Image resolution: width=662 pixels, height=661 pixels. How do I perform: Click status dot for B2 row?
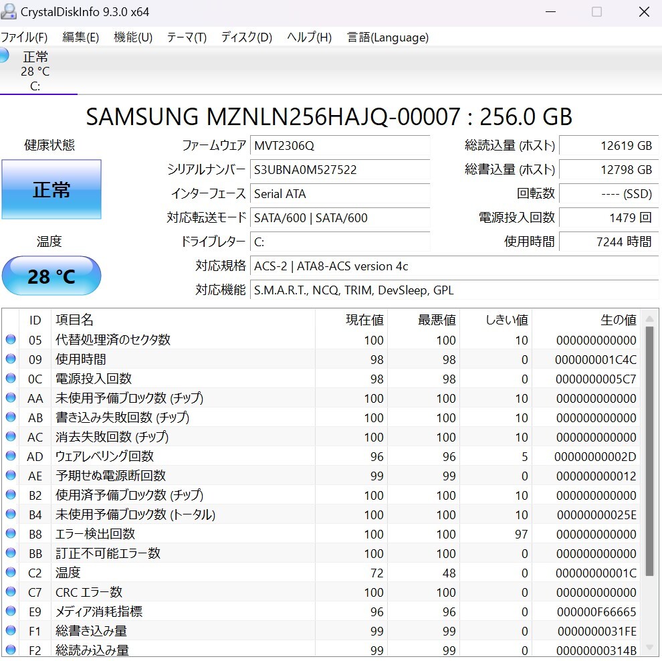point(11,494)
